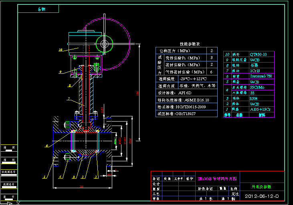The image size is (293, 205).
Task: Click the UCS origin icon at bottom-left corner
Action: point(10,203)
